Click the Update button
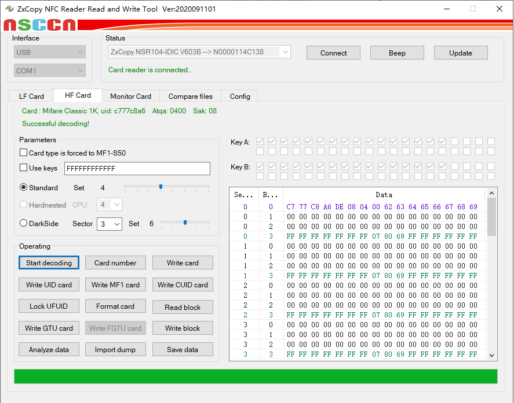This screenshot has width=514, height=403. pos(461,53)
